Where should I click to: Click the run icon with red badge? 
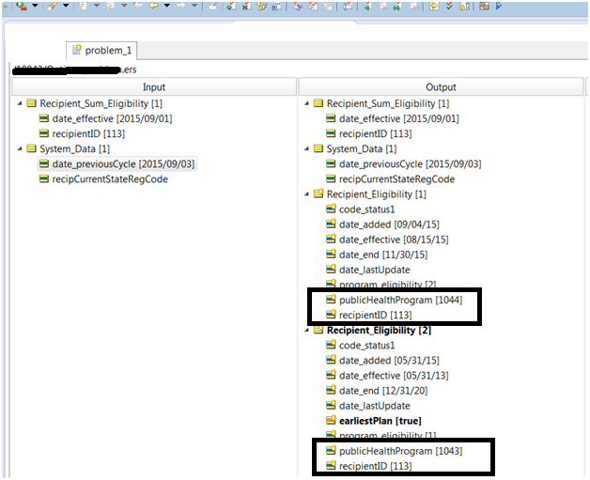22,6
